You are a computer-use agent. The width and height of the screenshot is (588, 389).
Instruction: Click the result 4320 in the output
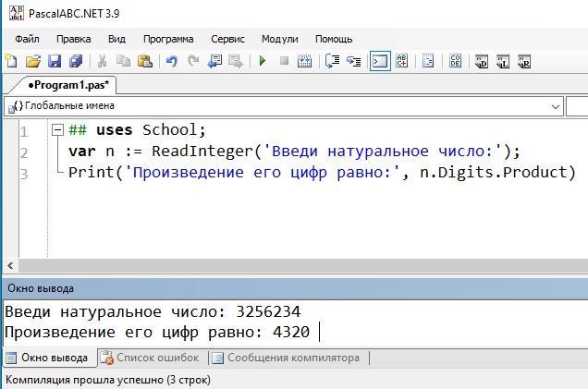tap(291, 333)
